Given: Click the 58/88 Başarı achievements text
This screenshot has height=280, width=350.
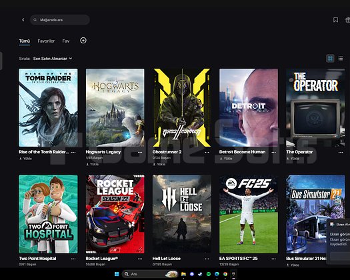Looking at the screenshot, I should pyautogui.click(x=95, y=265).
